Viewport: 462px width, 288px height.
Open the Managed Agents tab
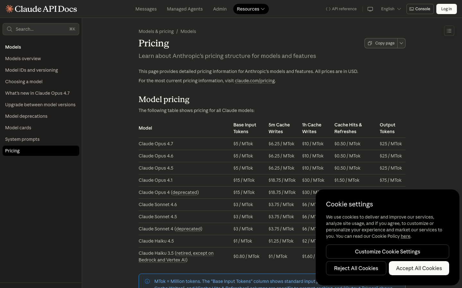point(185,9)
